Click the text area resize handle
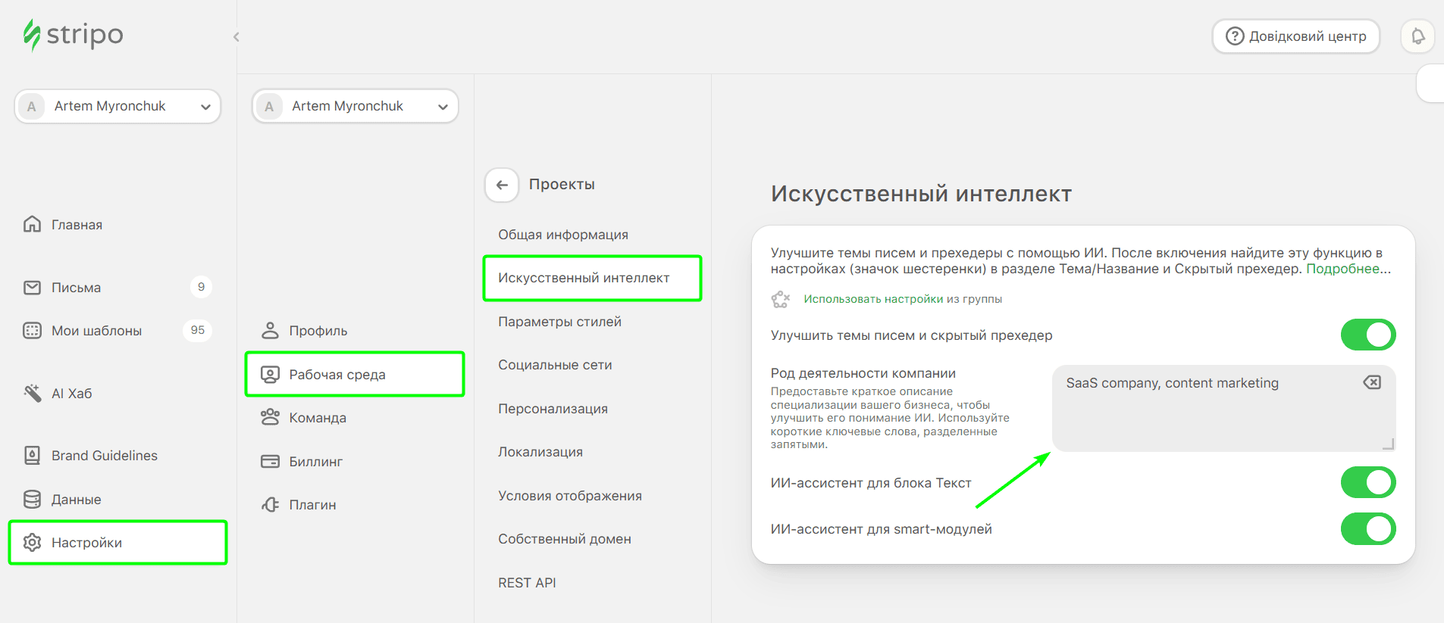Screen dimensions: 1444x623 click(1388, 444)
